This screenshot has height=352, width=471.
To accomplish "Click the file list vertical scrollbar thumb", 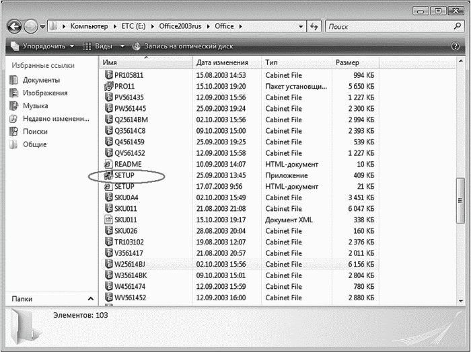I will (x=460, y=200).
